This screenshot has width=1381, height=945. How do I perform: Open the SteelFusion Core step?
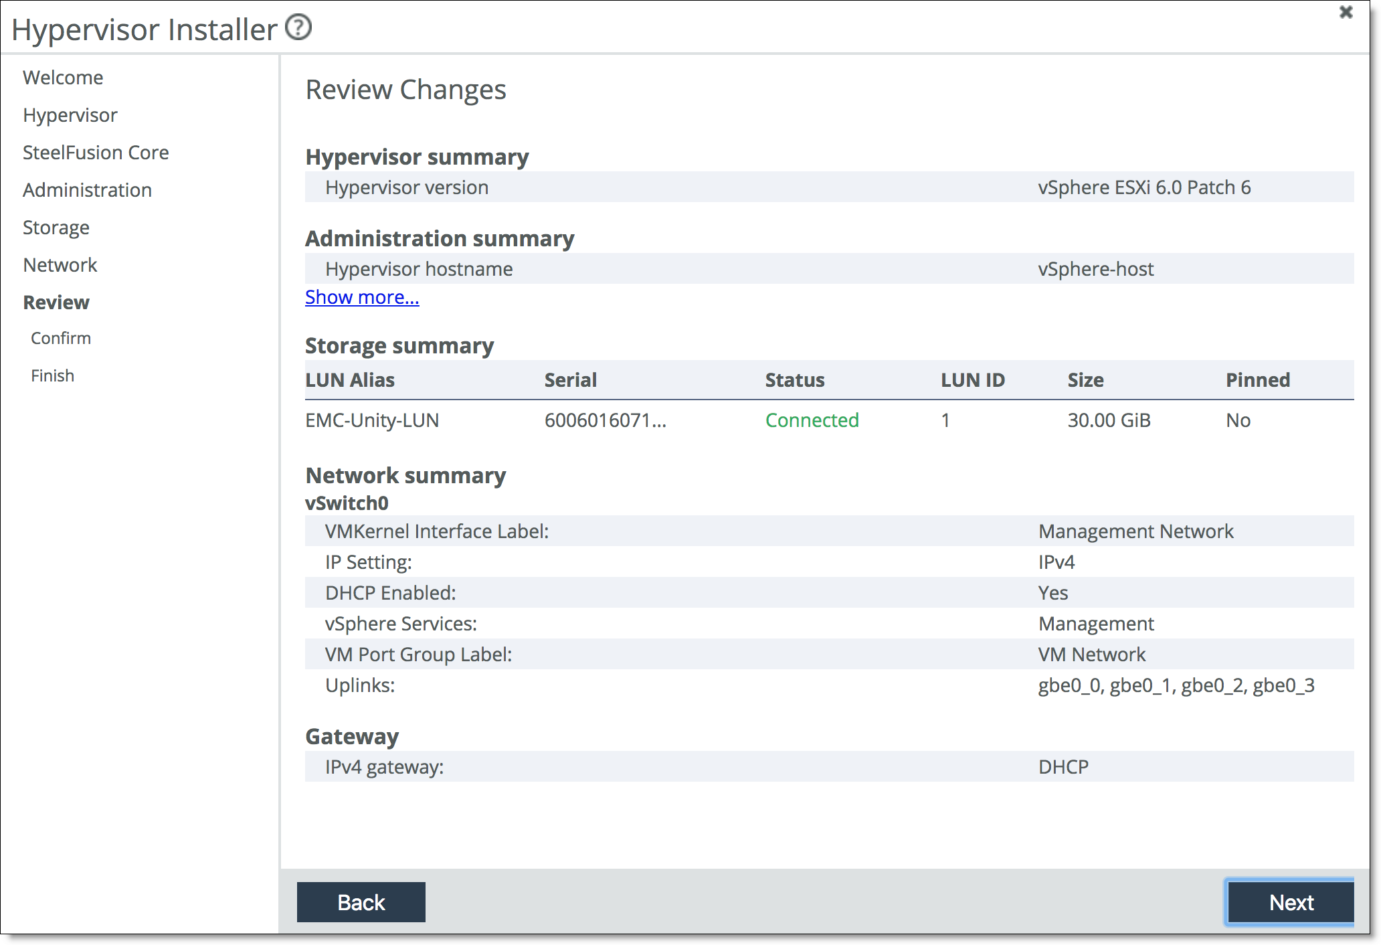click(96, 152)
